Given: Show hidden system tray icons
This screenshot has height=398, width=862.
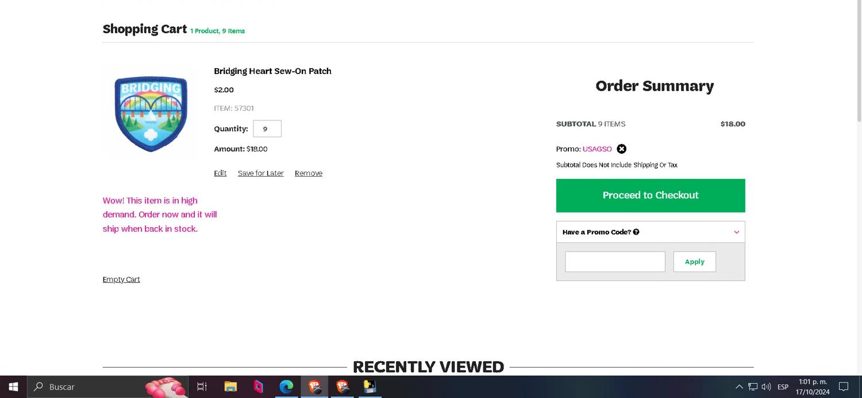Looking at the screenshot, I should click(x=739, y=387).
